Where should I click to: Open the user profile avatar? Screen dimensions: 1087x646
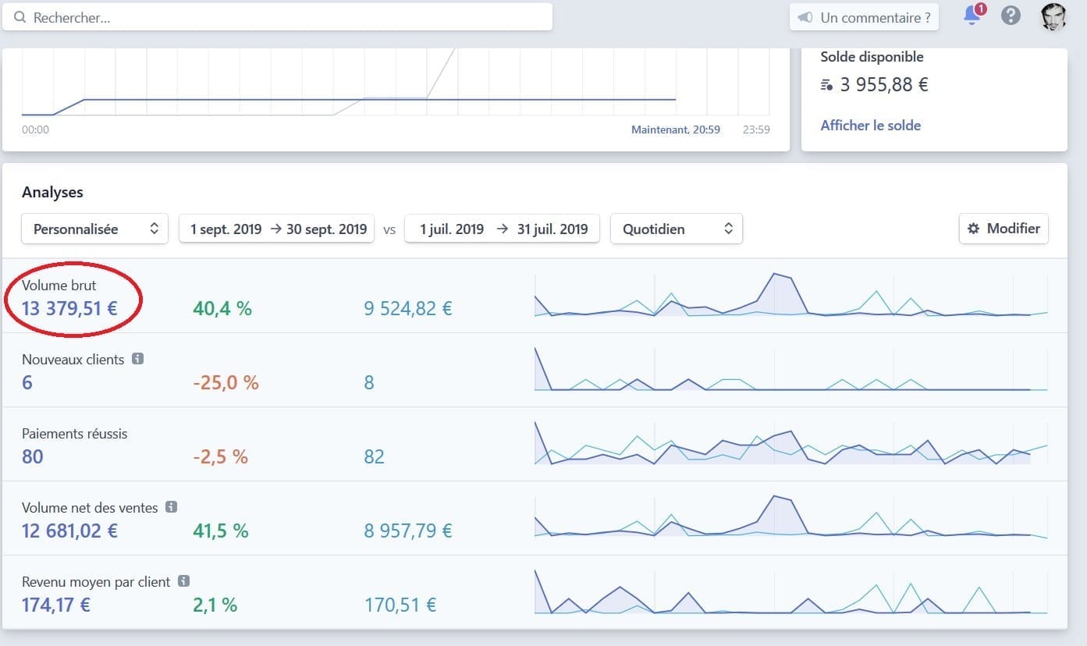click(1053, 16)
